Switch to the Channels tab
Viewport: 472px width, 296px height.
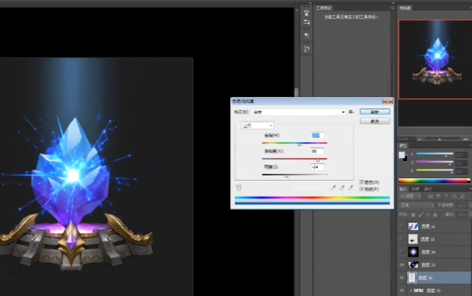pos(416,189)
